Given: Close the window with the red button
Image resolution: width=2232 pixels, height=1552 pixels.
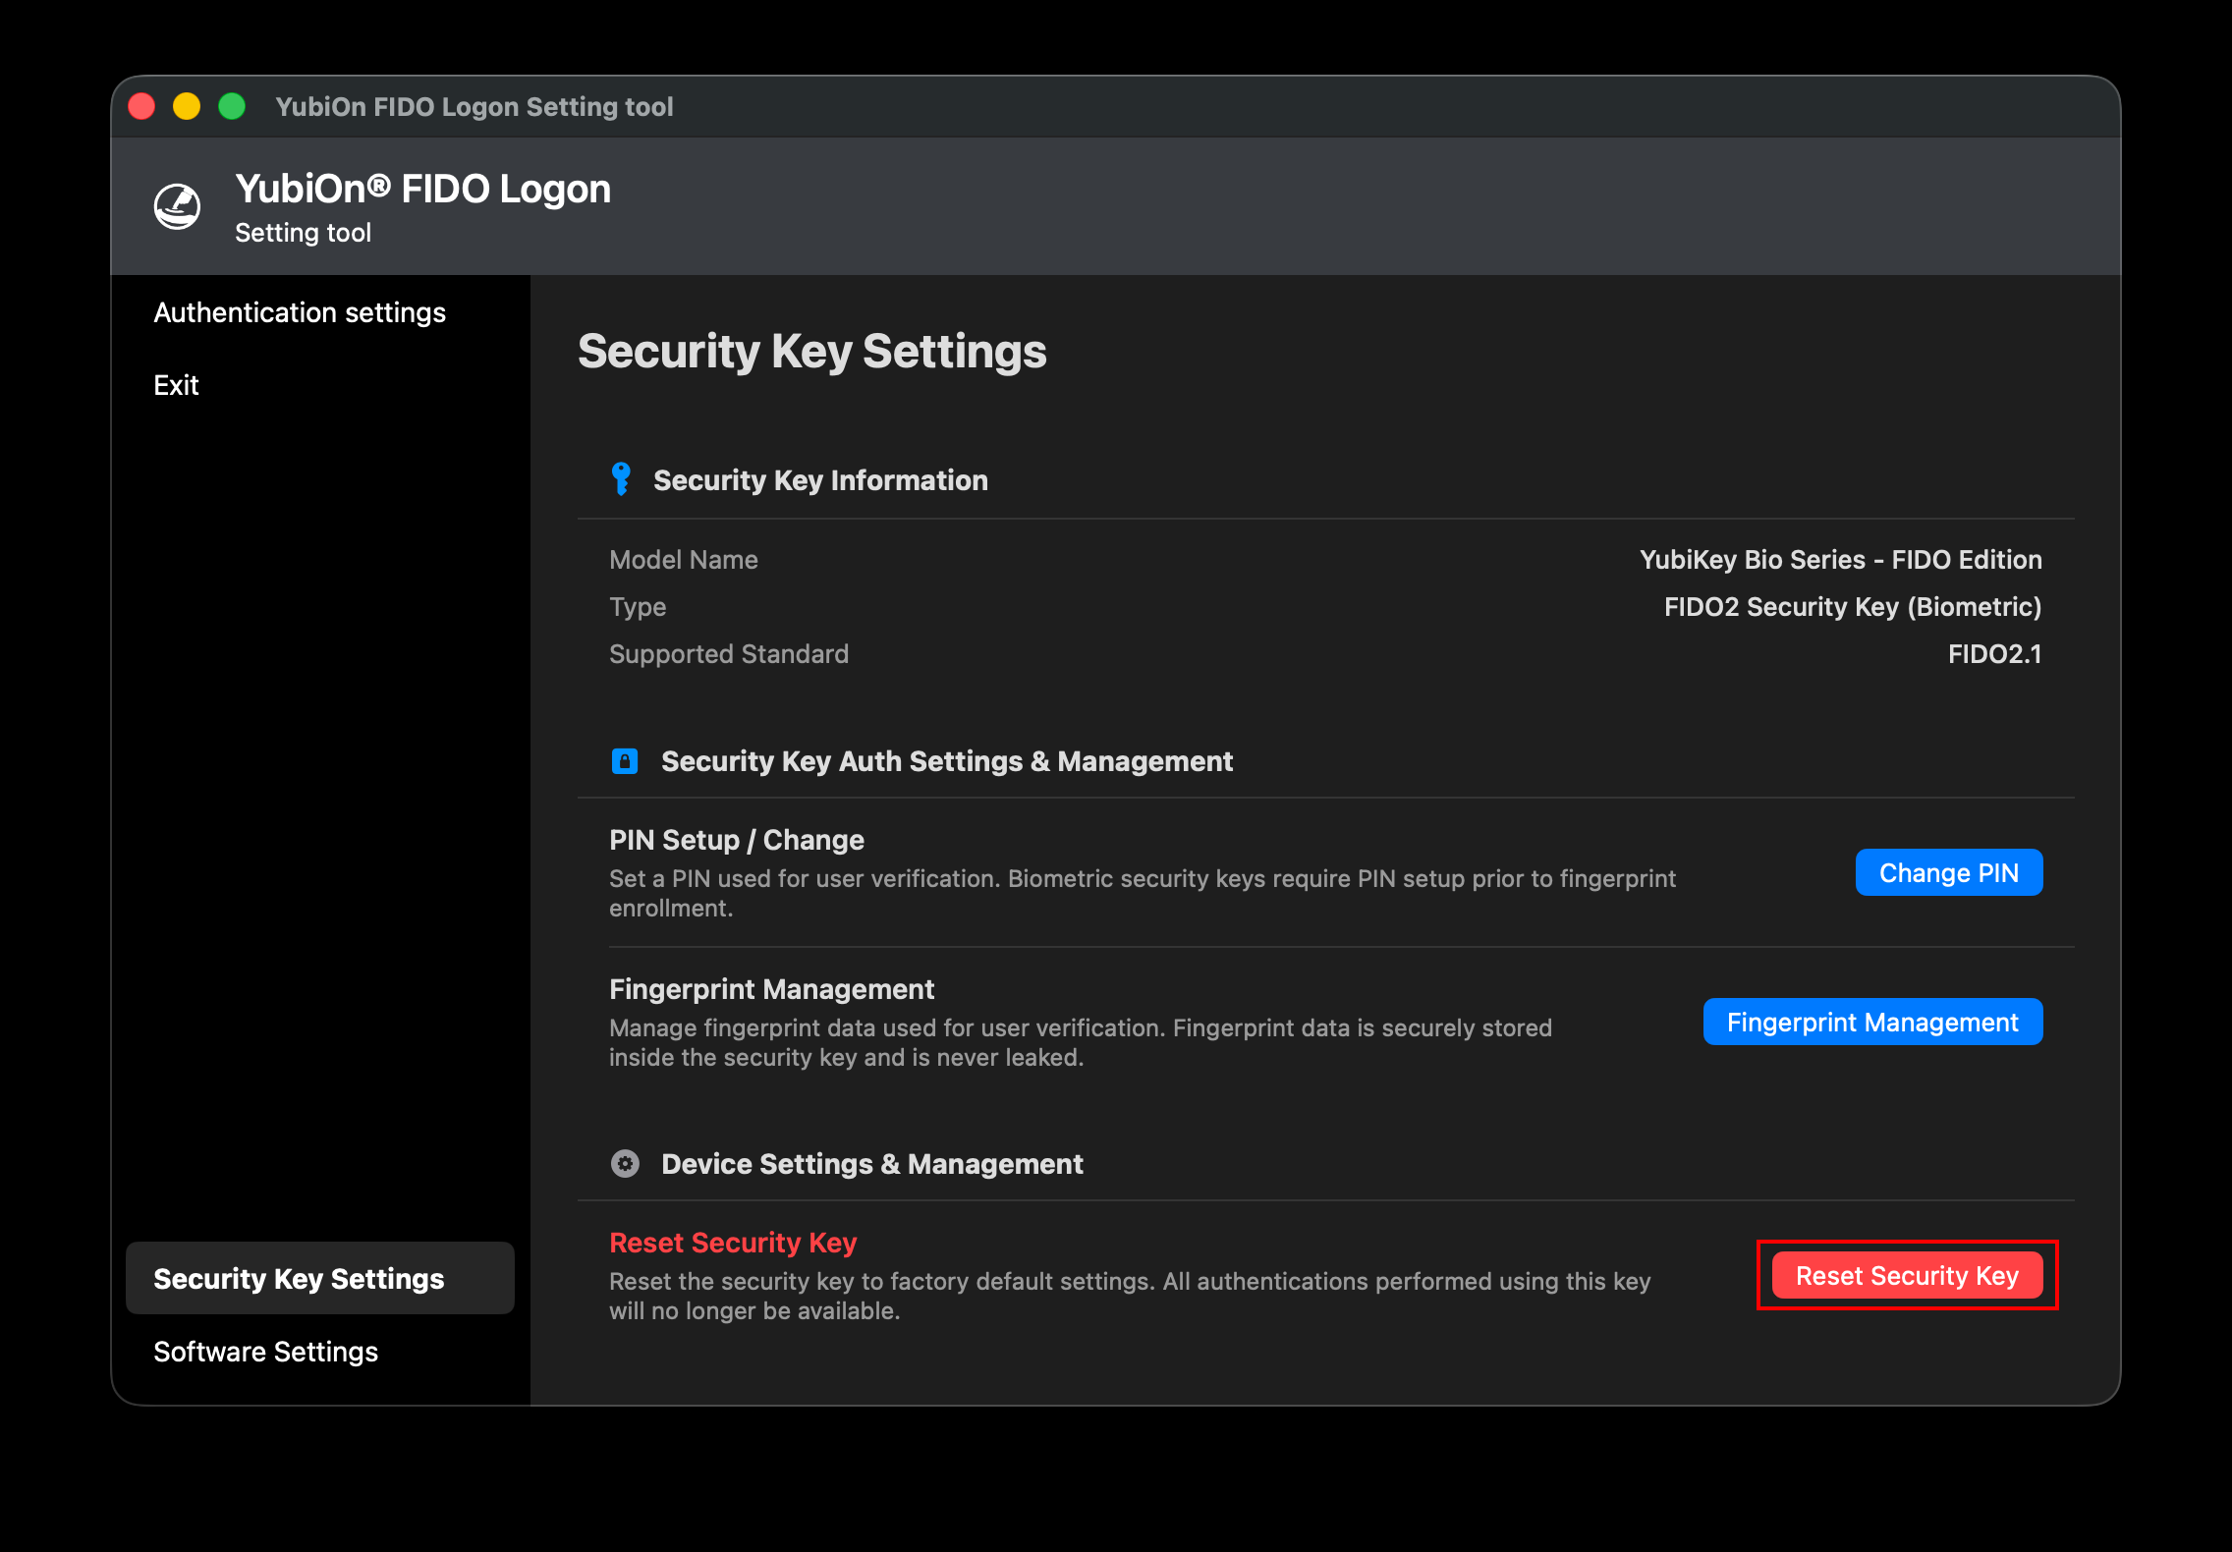Looking at the screenshot, I should [x=142, y=106].
